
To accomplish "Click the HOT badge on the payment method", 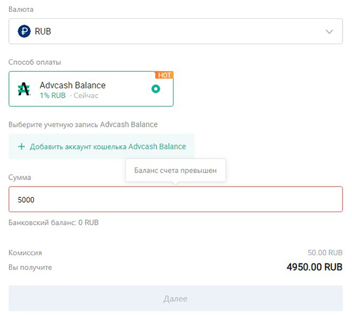I will 164,75.
